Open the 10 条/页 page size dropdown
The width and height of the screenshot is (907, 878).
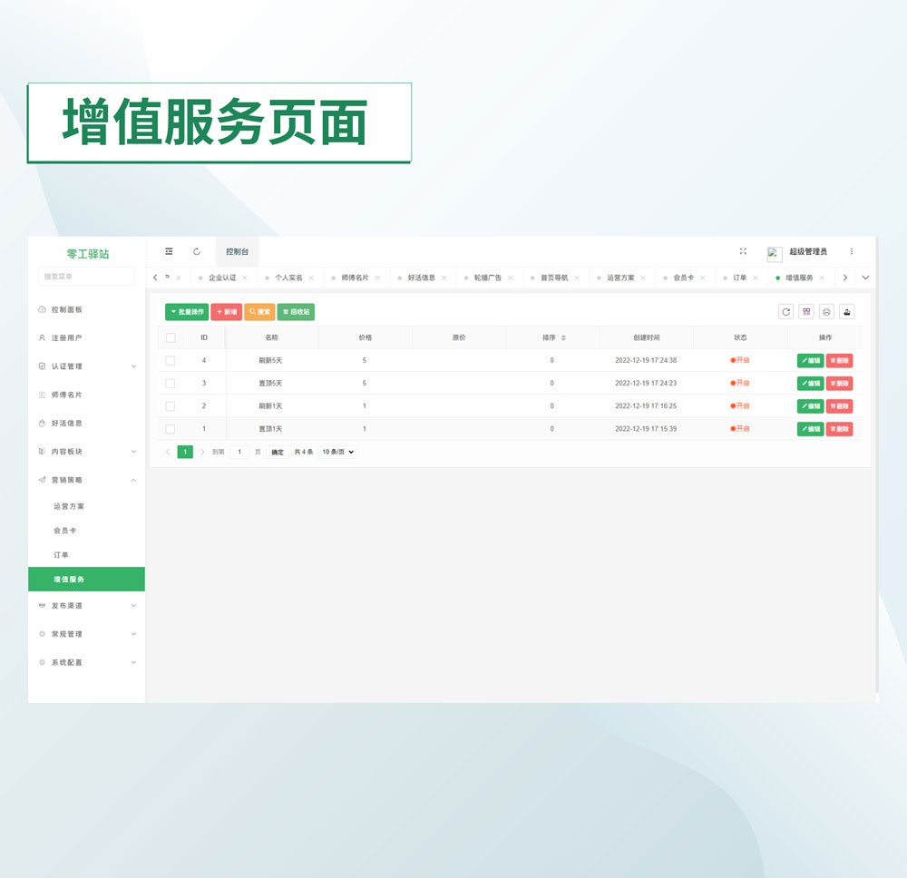click(337, 452)
